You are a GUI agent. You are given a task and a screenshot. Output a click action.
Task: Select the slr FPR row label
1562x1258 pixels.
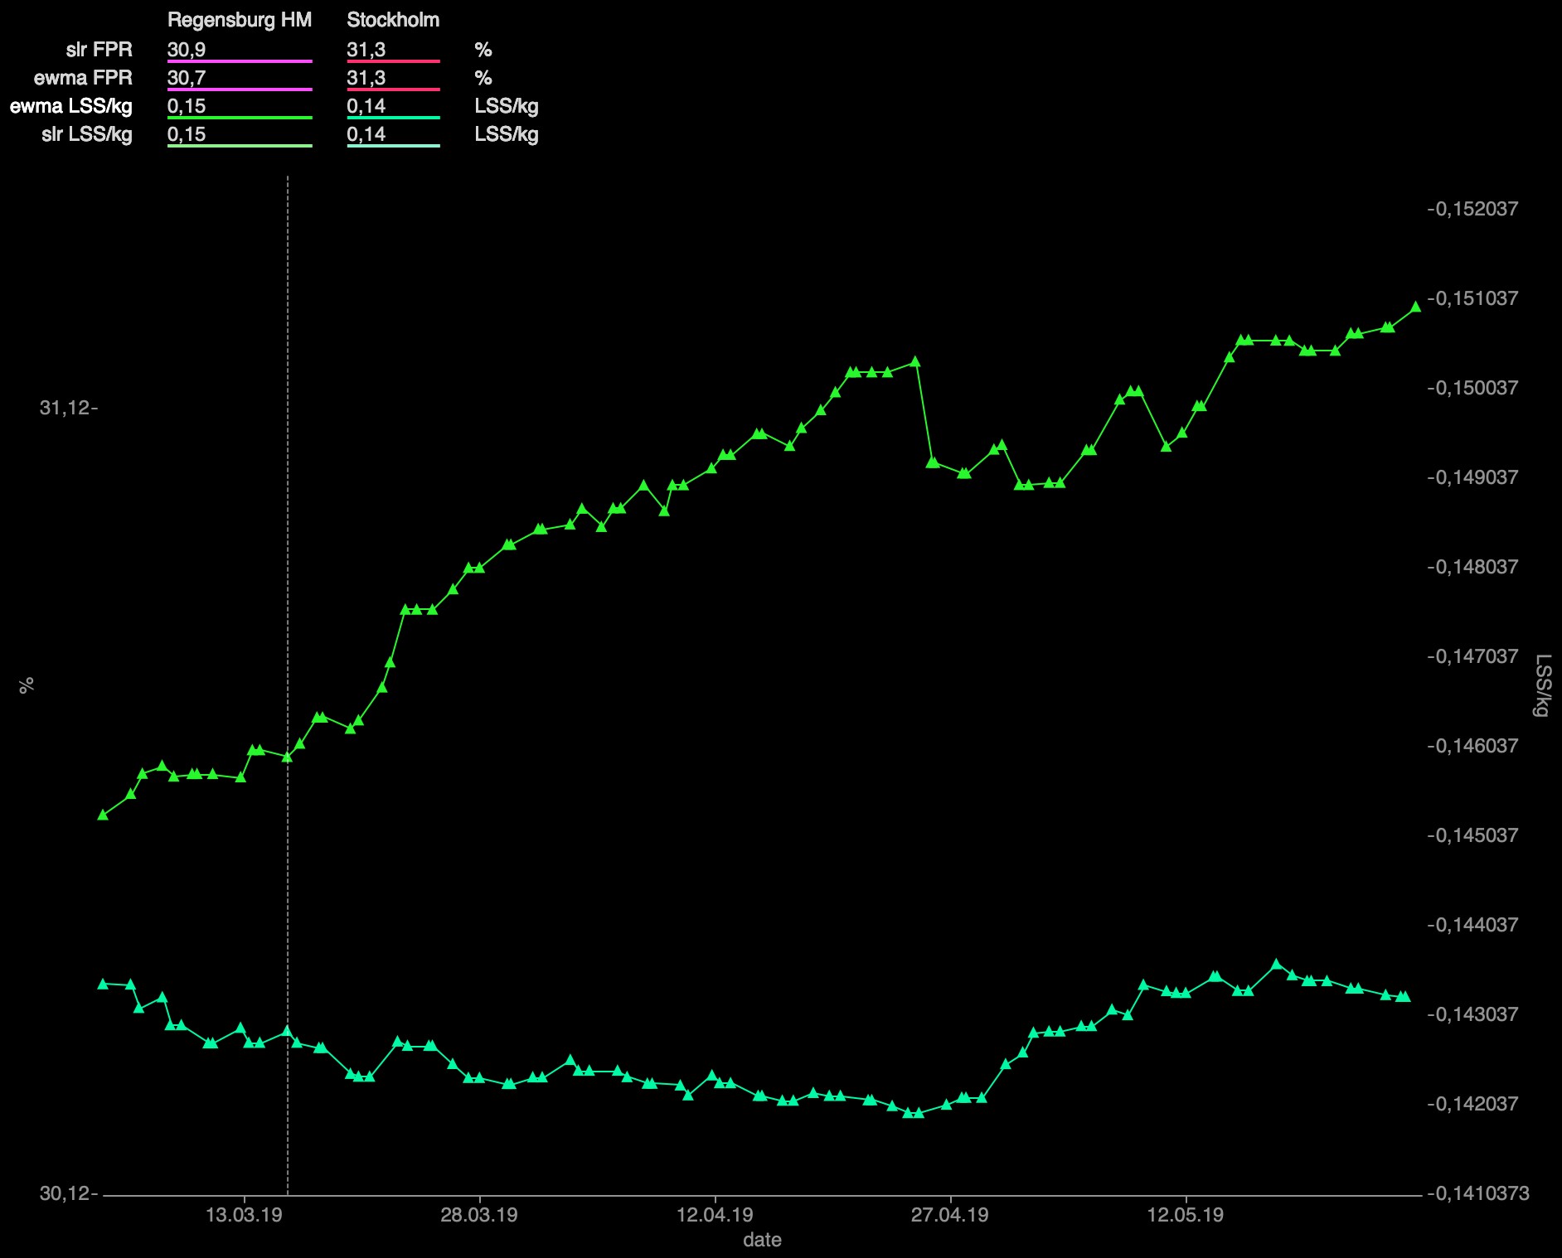click(x=99, y=50)
